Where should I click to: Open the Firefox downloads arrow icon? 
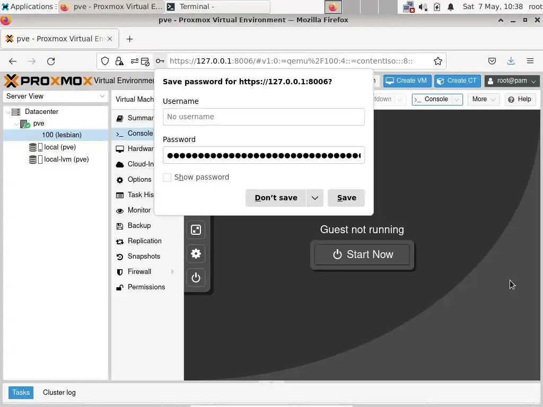click(511, 61)
